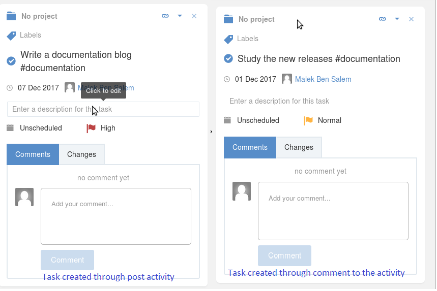This screenshot has width=437, height=291.
Task: Click the link icon in the left task panel
Action: pos(165,16)
